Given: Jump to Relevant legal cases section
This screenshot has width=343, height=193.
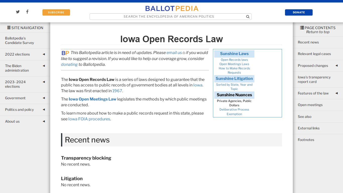Looking at the screenshot, I should (x=314, y=54).
